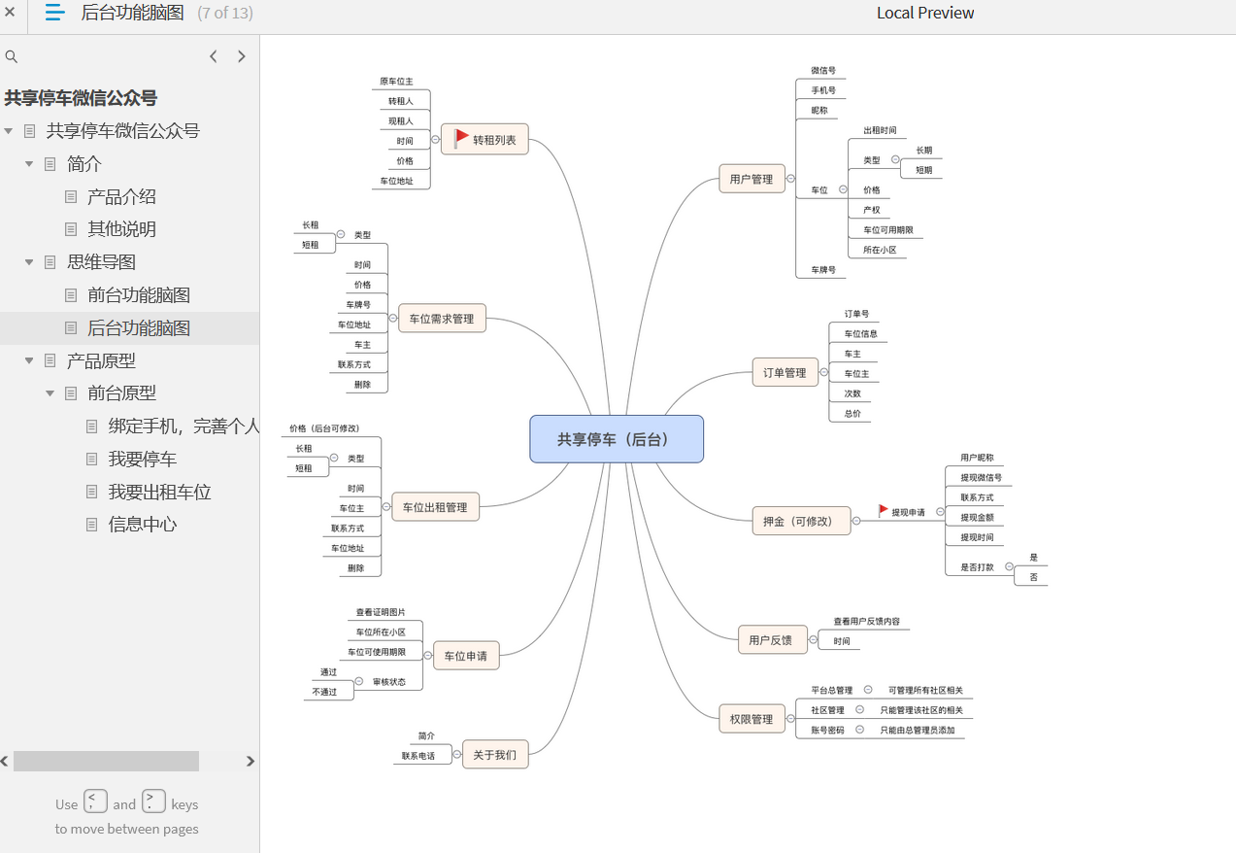Click the page icon beside 思维导图
Viewport: 1236px width, 853px height.
click(50, 262)
